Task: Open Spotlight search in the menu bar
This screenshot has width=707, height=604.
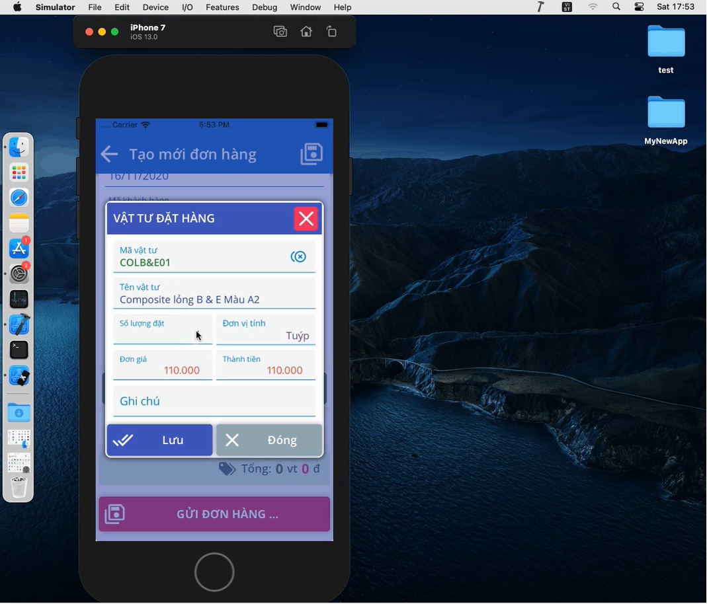Action: tap(616, 7)
